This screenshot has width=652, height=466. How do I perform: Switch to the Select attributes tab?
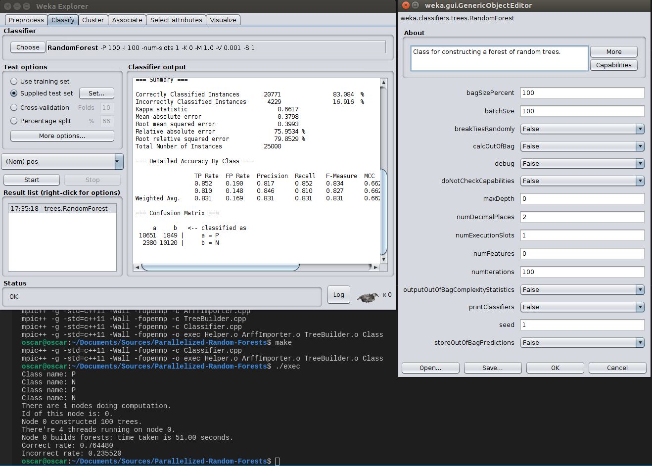pos(176,20)
